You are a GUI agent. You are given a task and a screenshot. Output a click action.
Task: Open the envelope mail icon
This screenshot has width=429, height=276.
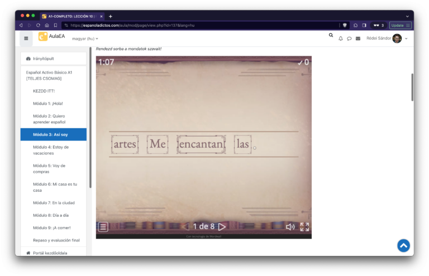358,38
